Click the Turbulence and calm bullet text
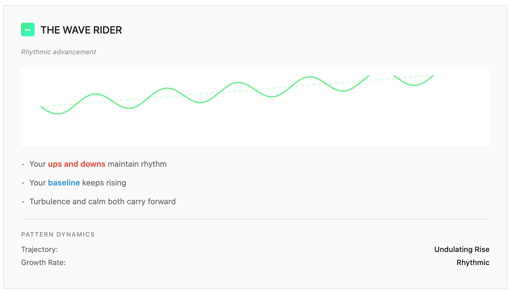This screenshot has height=292, width=510. tap(103, 202)
